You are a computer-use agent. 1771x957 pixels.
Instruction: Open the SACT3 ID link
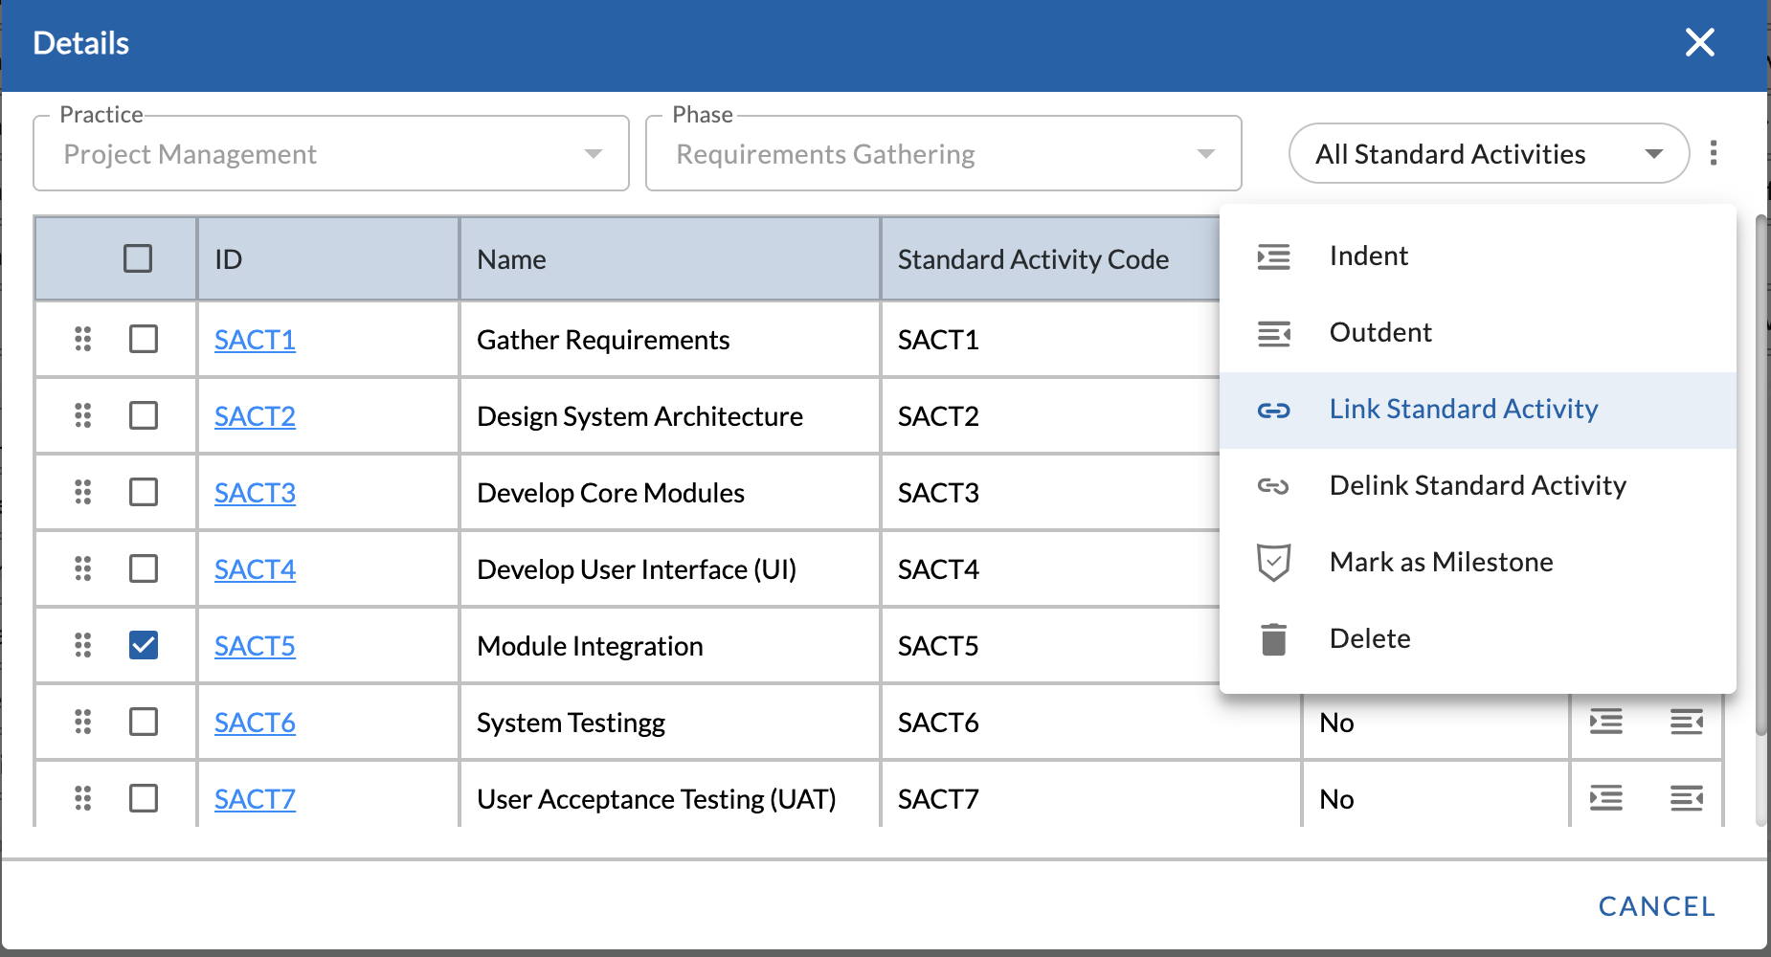(255, 493)
